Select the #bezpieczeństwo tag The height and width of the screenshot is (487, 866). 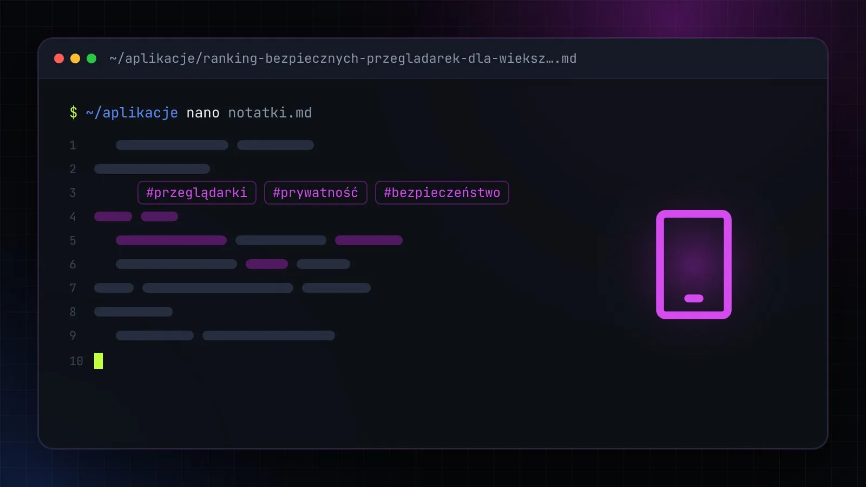442,193
